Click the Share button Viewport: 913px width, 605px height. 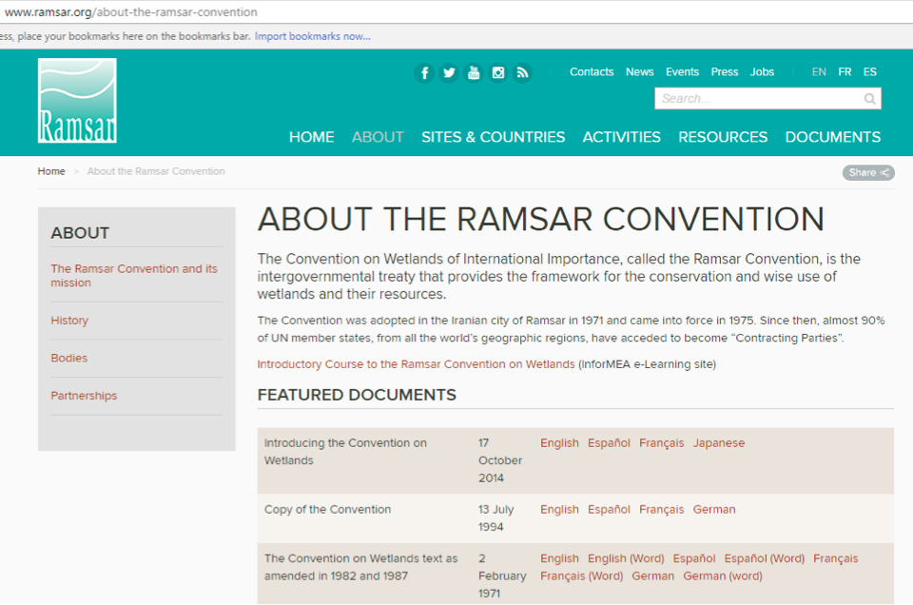coord(868,172)
